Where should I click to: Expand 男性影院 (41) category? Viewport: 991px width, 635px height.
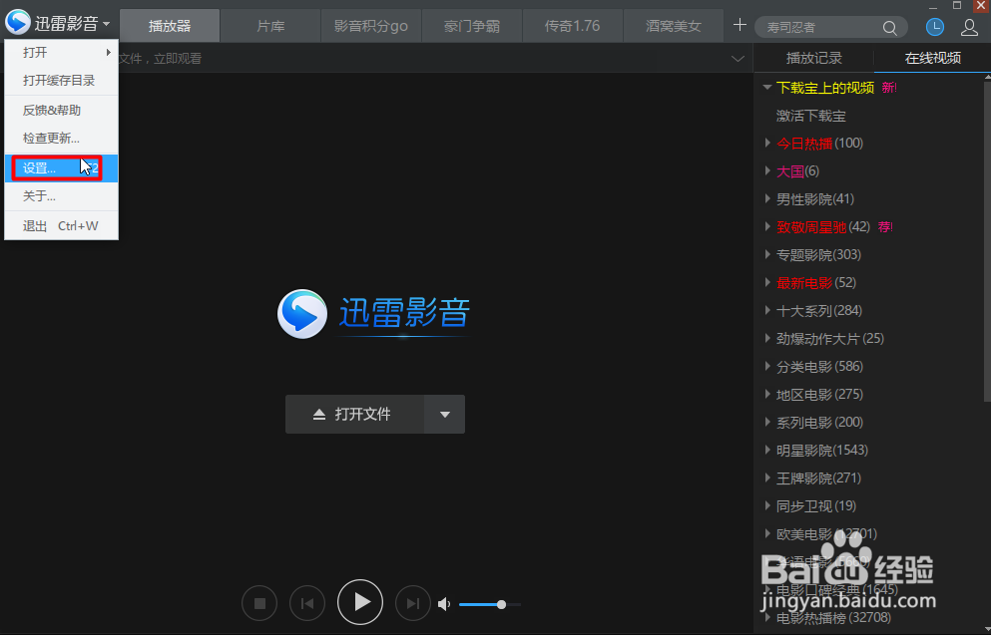click(x=767, y=198)
